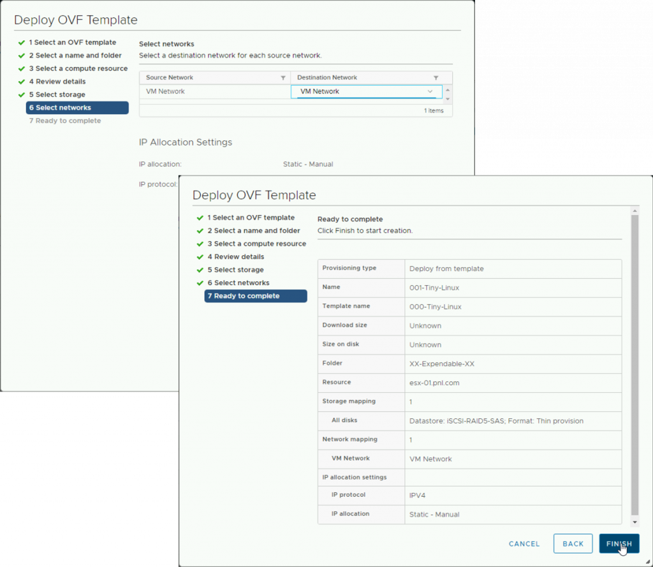Select step 4 Review details in front wizard

(x=235, y=257)
